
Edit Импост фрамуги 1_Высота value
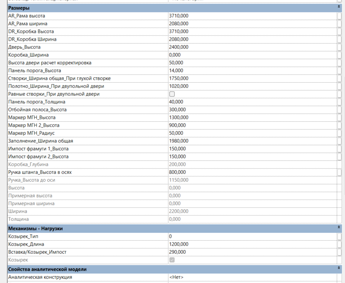[x=252, y=149]
